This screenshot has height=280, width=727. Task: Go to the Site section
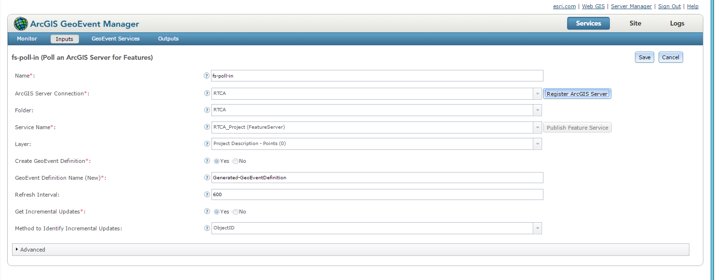tap(635, 23)
